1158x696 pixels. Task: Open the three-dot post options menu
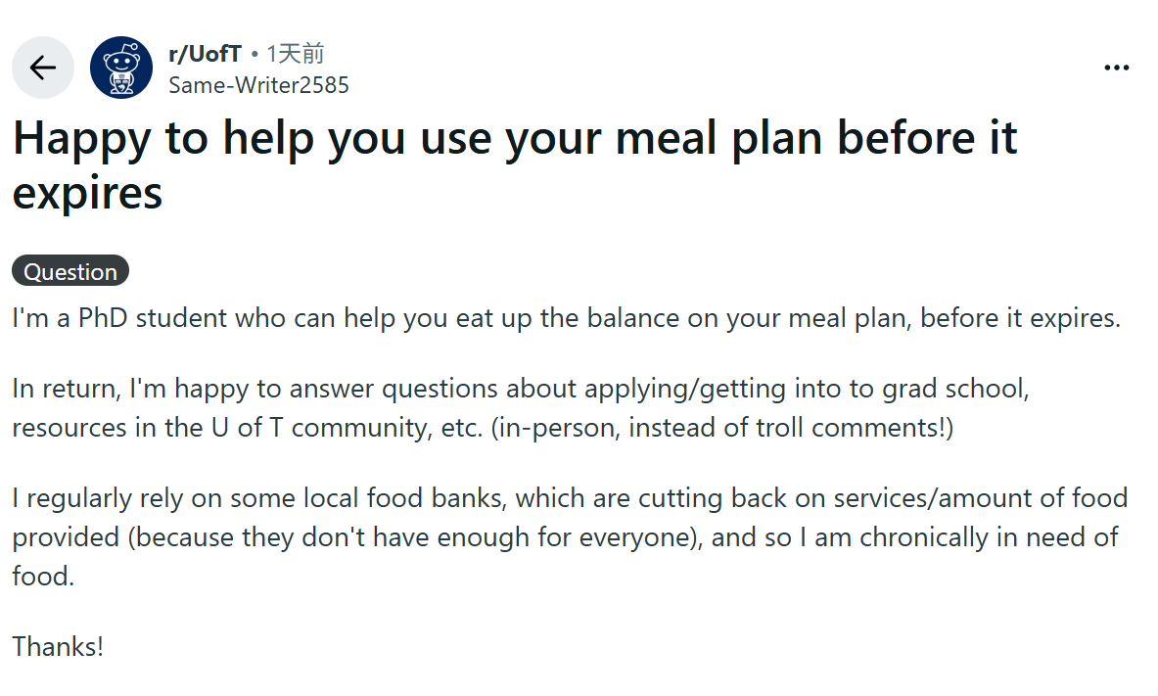coord(1116,68)
